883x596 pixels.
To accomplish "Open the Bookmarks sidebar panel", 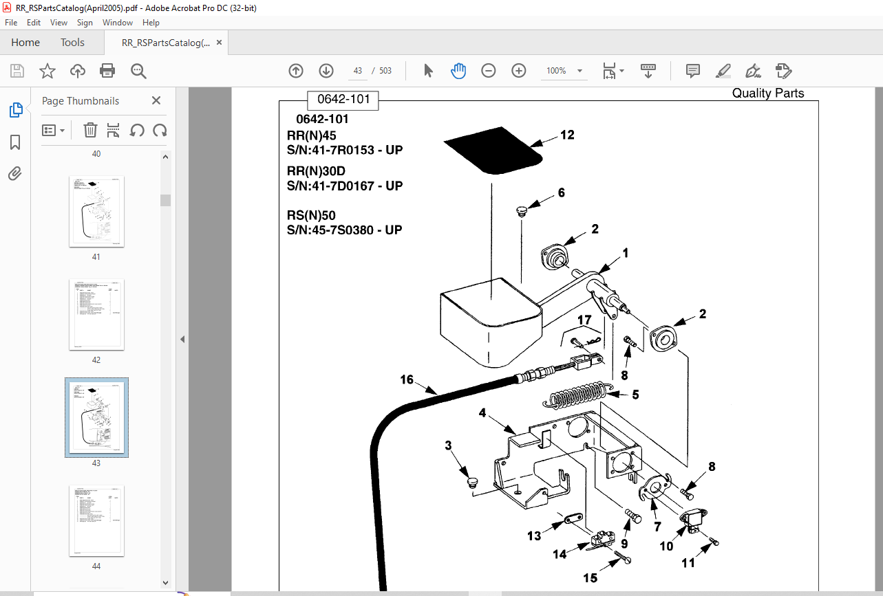I will (15, 142).
